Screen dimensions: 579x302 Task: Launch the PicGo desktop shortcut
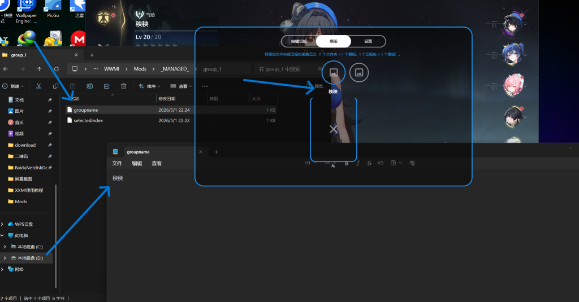point(53,9)
